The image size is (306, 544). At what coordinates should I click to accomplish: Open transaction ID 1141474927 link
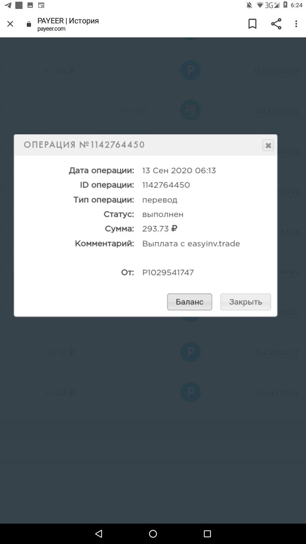pos(277,353)
